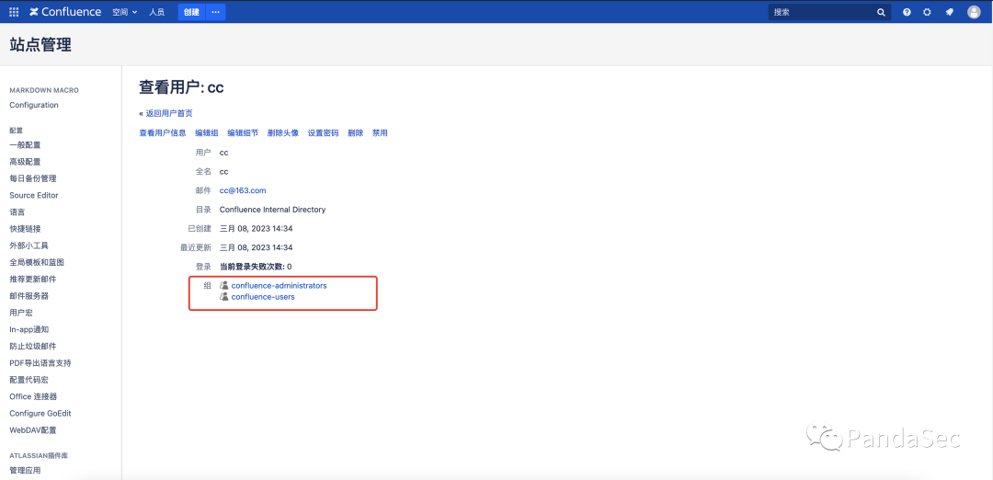Click the 禁用 user link
This screenshot has height=480, width=993.
tap(380, 133)
